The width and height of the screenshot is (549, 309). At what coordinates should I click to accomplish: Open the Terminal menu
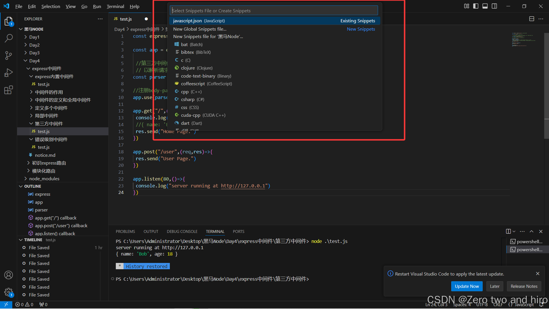coord(115,6)
